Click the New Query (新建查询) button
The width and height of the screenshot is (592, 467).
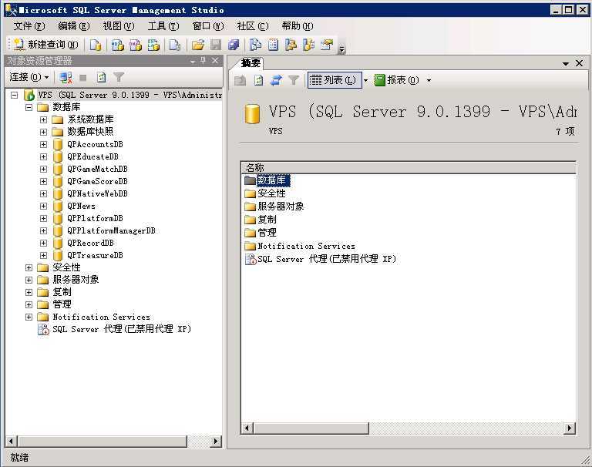pos(46,45)
